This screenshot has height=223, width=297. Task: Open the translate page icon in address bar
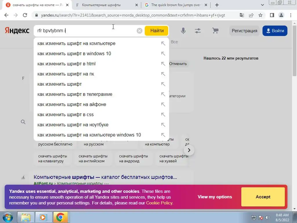(242, 15)
